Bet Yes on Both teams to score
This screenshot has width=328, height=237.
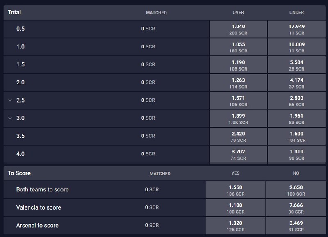tap(235, 190)
